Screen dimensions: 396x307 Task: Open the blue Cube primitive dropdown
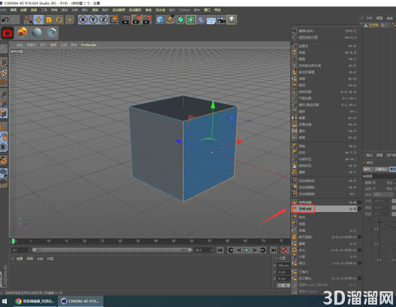160,20
